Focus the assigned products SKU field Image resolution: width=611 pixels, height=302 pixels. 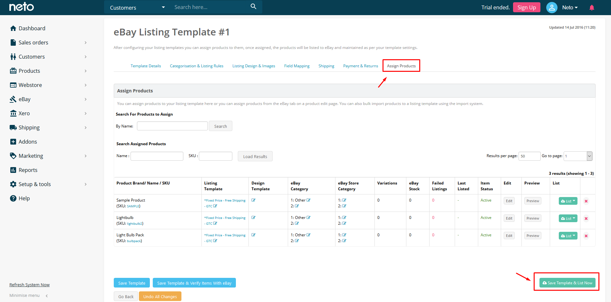coord(216,156)
